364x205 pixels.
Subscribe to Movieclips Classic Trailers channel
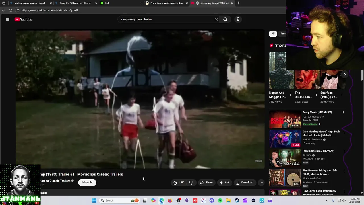87,183
